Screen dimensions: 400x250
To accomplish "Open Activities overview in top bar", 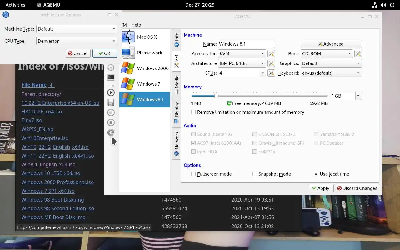I will click(x=15, y=5).
